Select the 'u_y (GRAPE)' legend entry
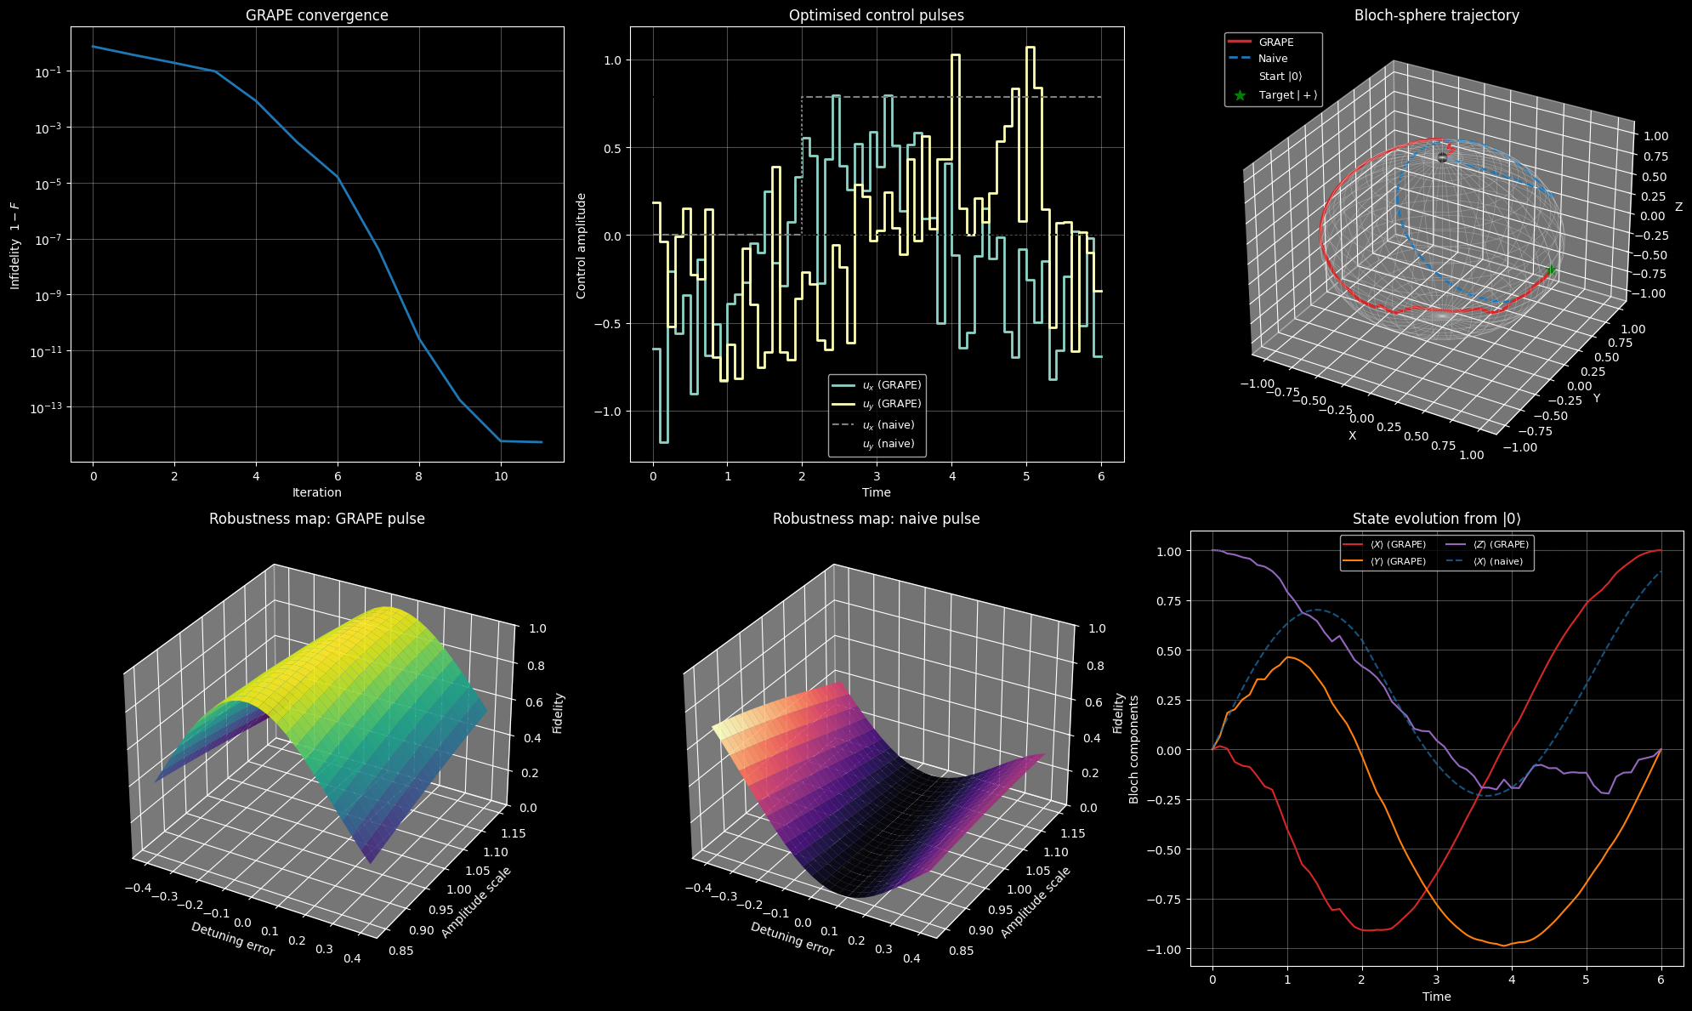Screen dimensions: 1692x1011 point(877,404)
